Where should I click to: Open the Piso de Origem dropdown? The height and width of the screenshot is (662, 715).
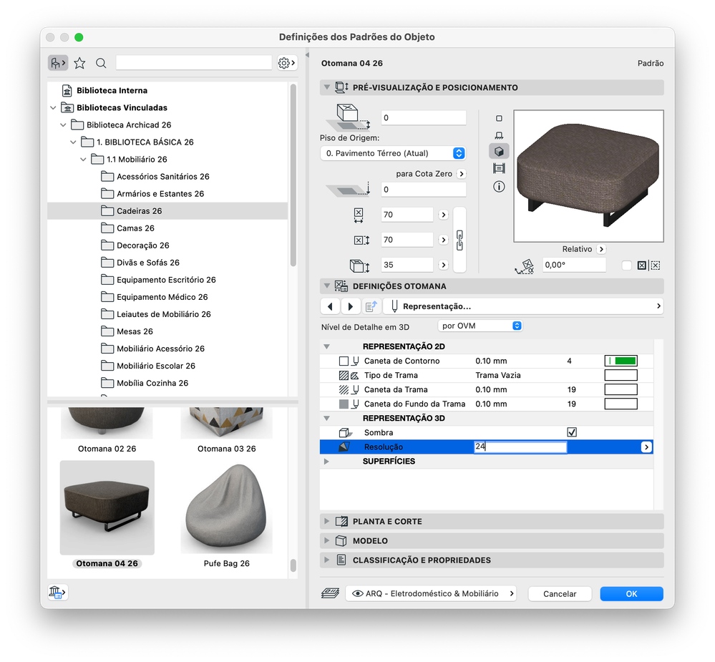(393, 153)
